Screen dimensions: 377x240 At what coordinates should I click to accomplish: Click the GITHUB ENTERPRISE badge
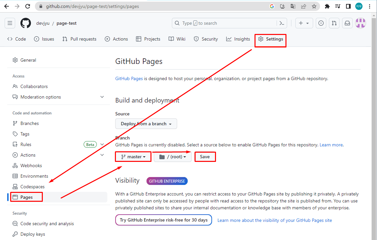pyautogui.click(x=167, y=181)
